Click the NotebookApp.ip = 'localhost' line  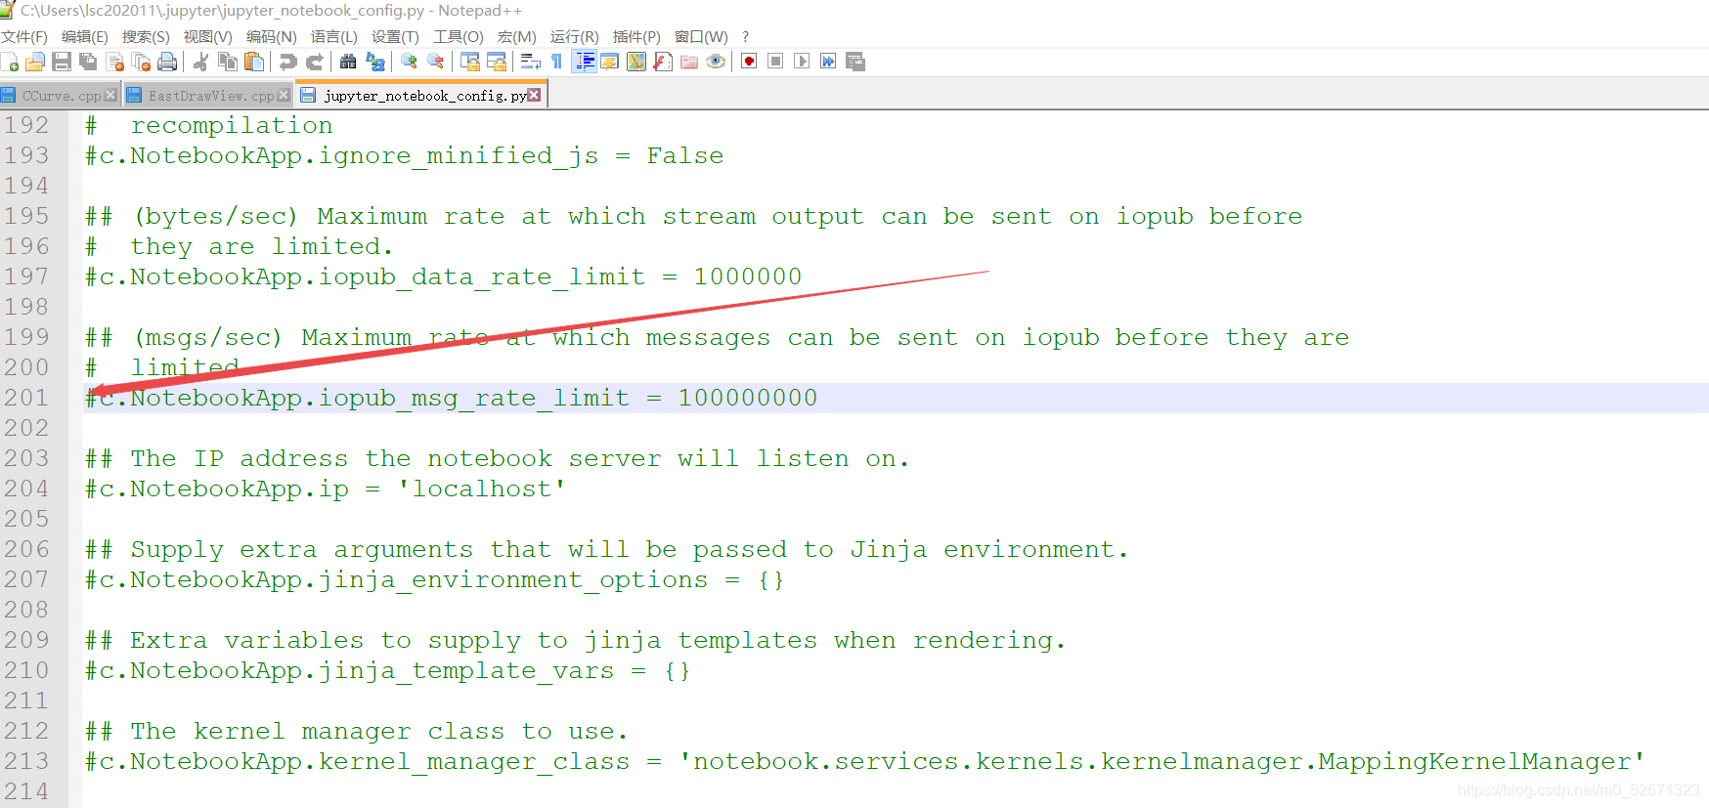tap(325, 489)
